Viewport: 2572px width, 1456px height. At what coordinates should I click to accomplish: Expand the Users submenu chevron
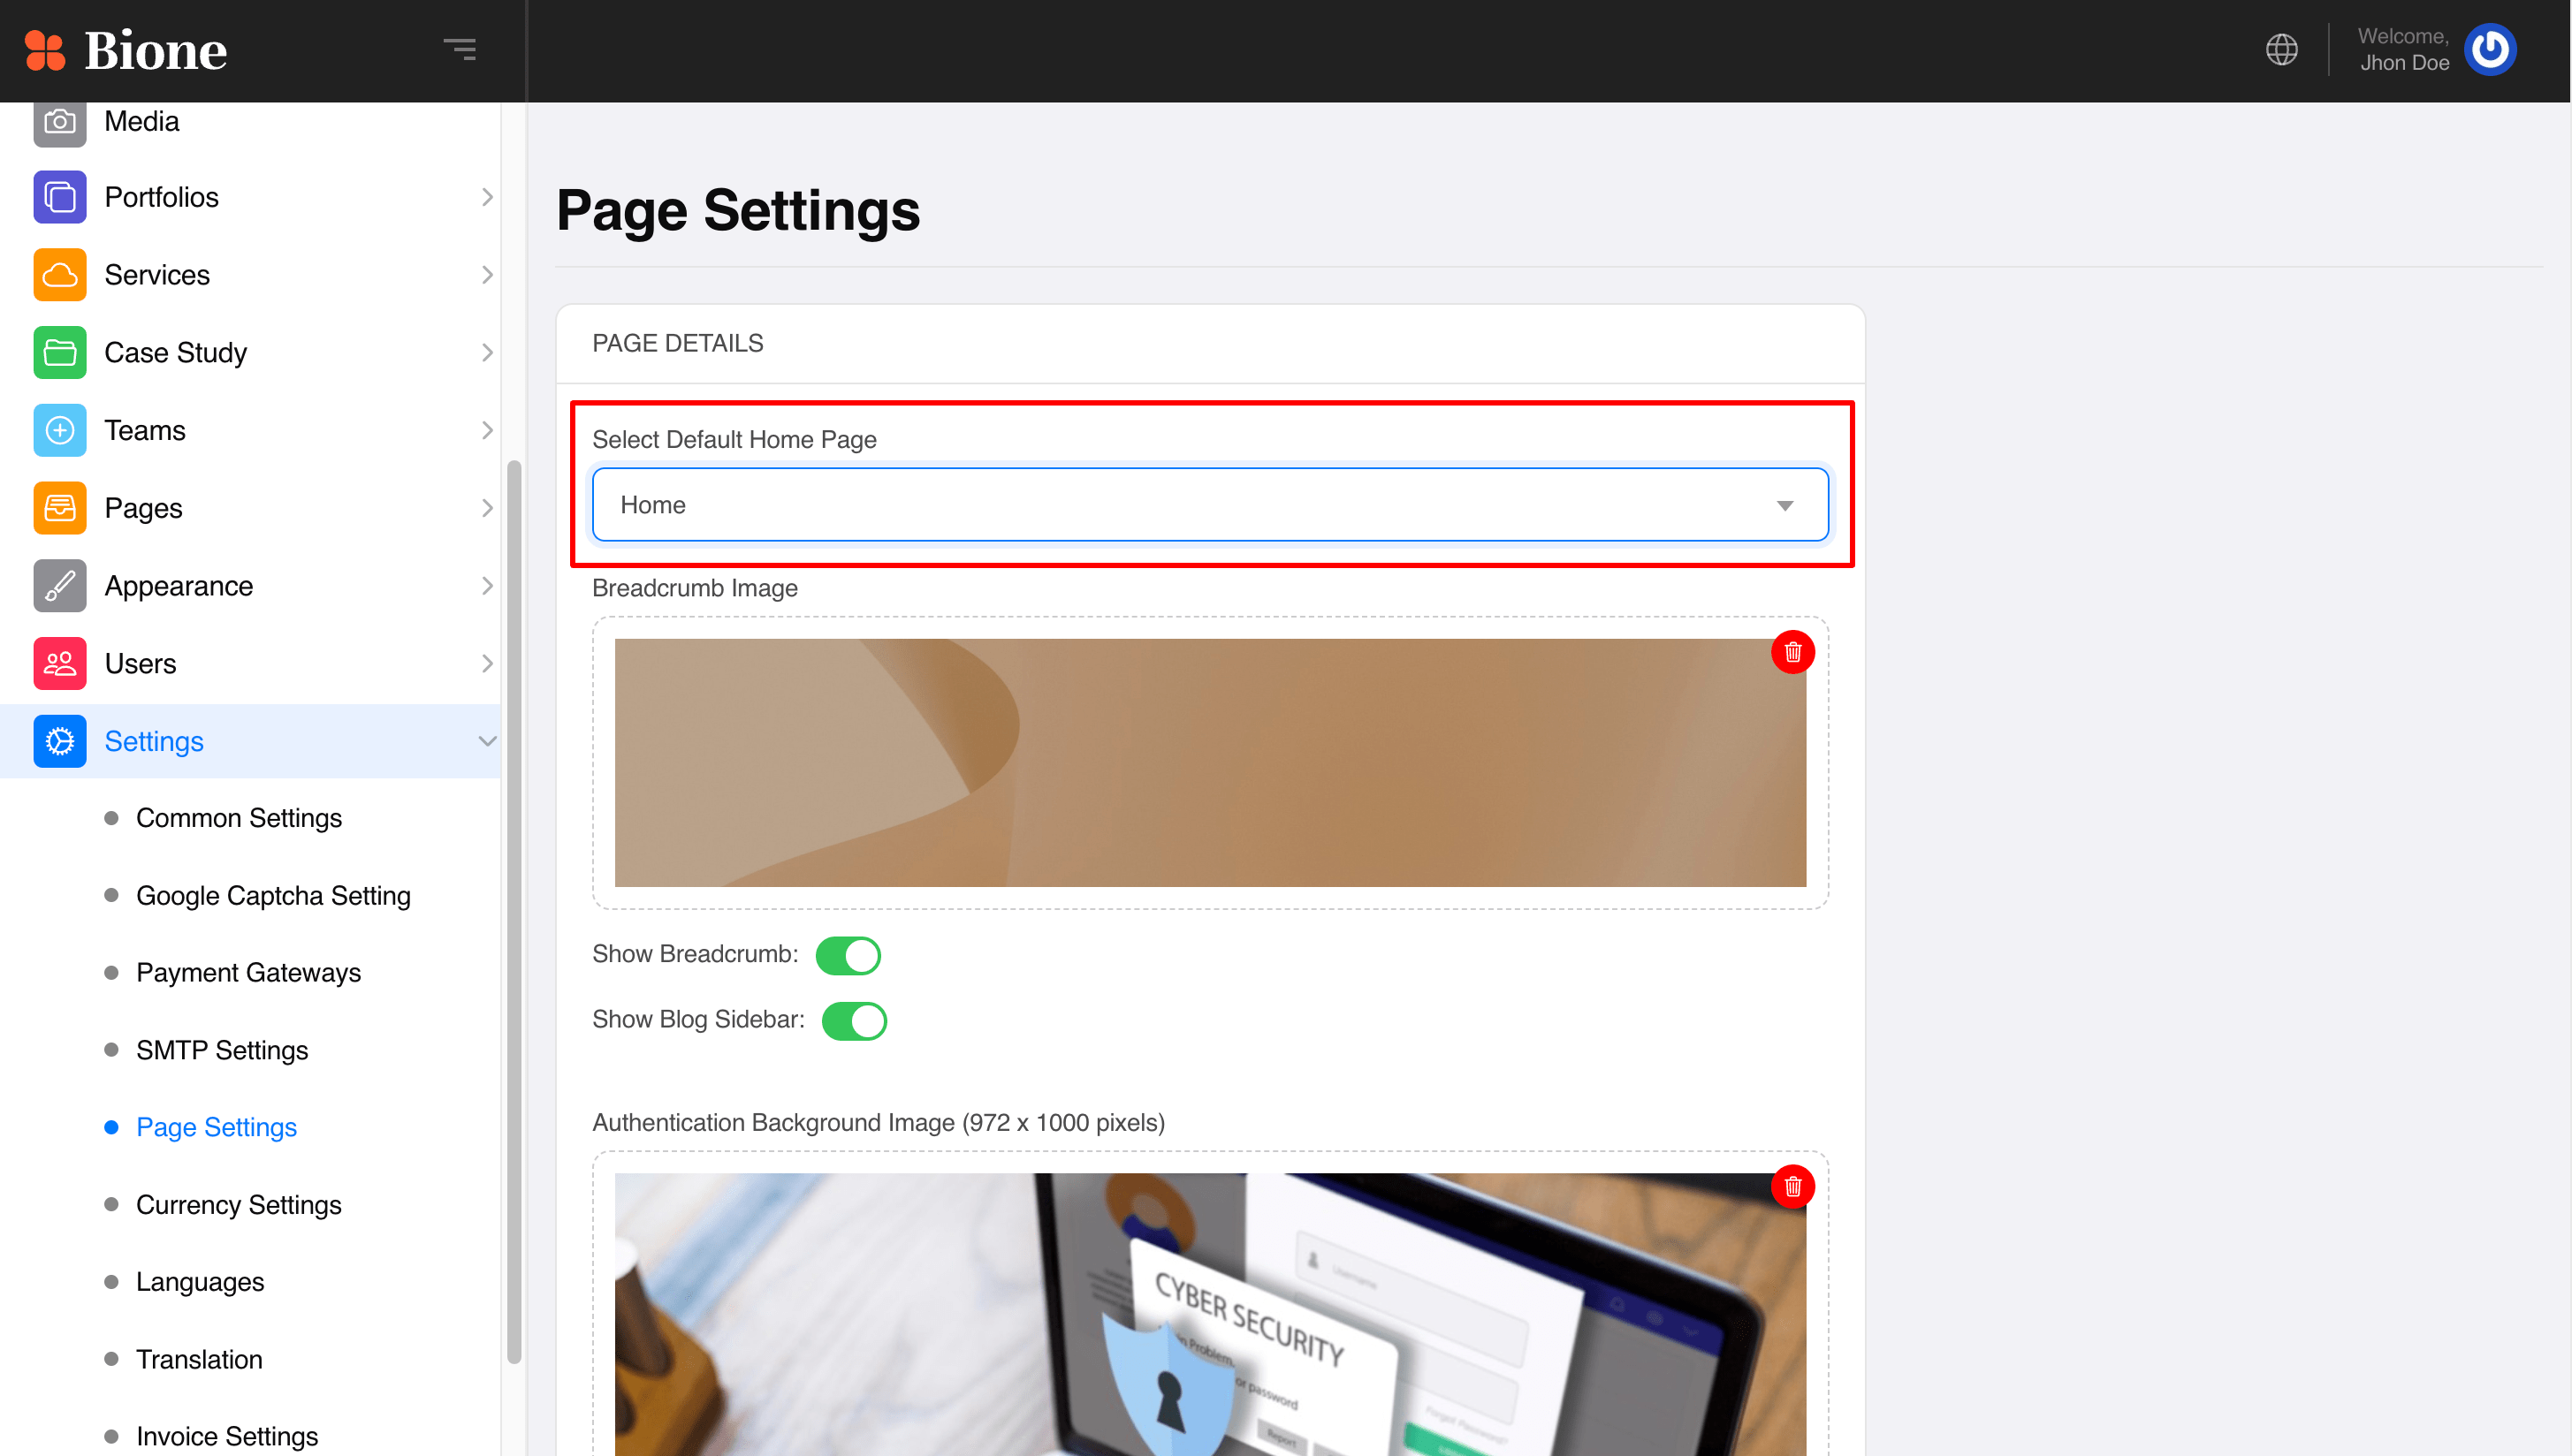click(487, 664)
